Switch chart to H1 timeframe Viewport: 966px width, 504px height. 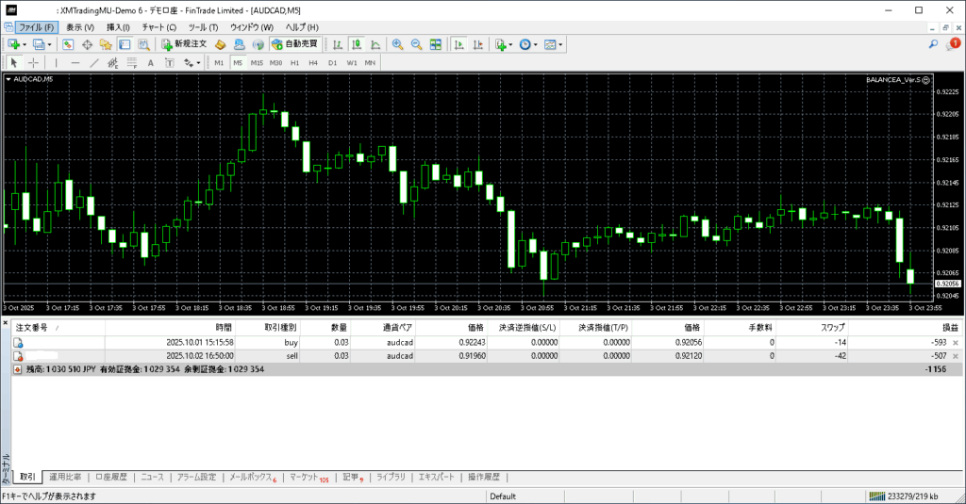(x=294, y=63)
